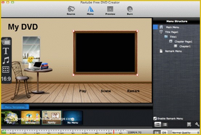201x135 pixels.
Task: Select the Menu toolbar section
Action: point(90,10)
